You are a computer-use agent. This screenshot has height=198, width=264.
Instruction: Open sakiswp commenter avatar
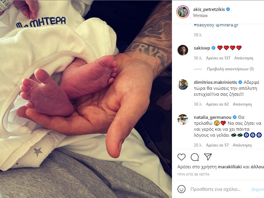(183, 50)
